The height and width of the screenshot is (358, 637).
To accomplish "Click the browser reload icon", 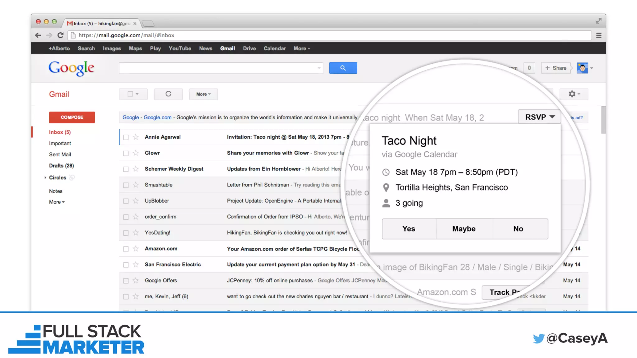I will [60, 35].
